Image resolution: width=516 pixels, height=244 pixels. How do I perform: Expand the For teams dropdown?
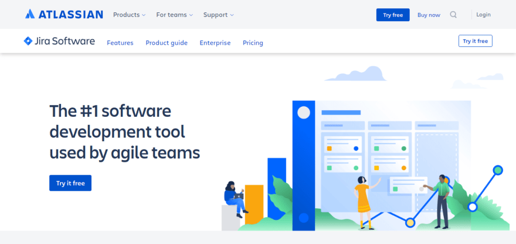[174, 15]
